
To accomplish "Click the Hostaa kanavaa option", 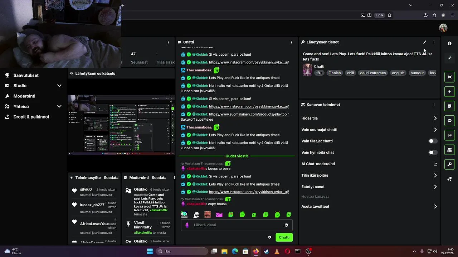I will coord(315,196).
